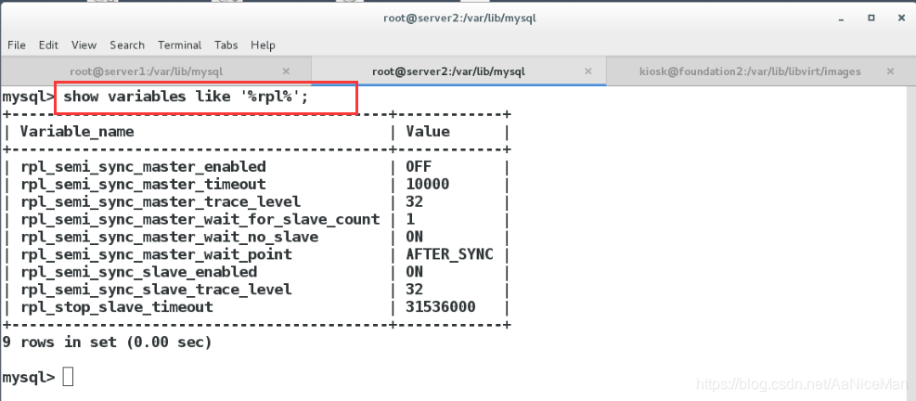This screenshot has height=401, width=916.
Task: Minimize the terminal window
Action: point(842,19)
